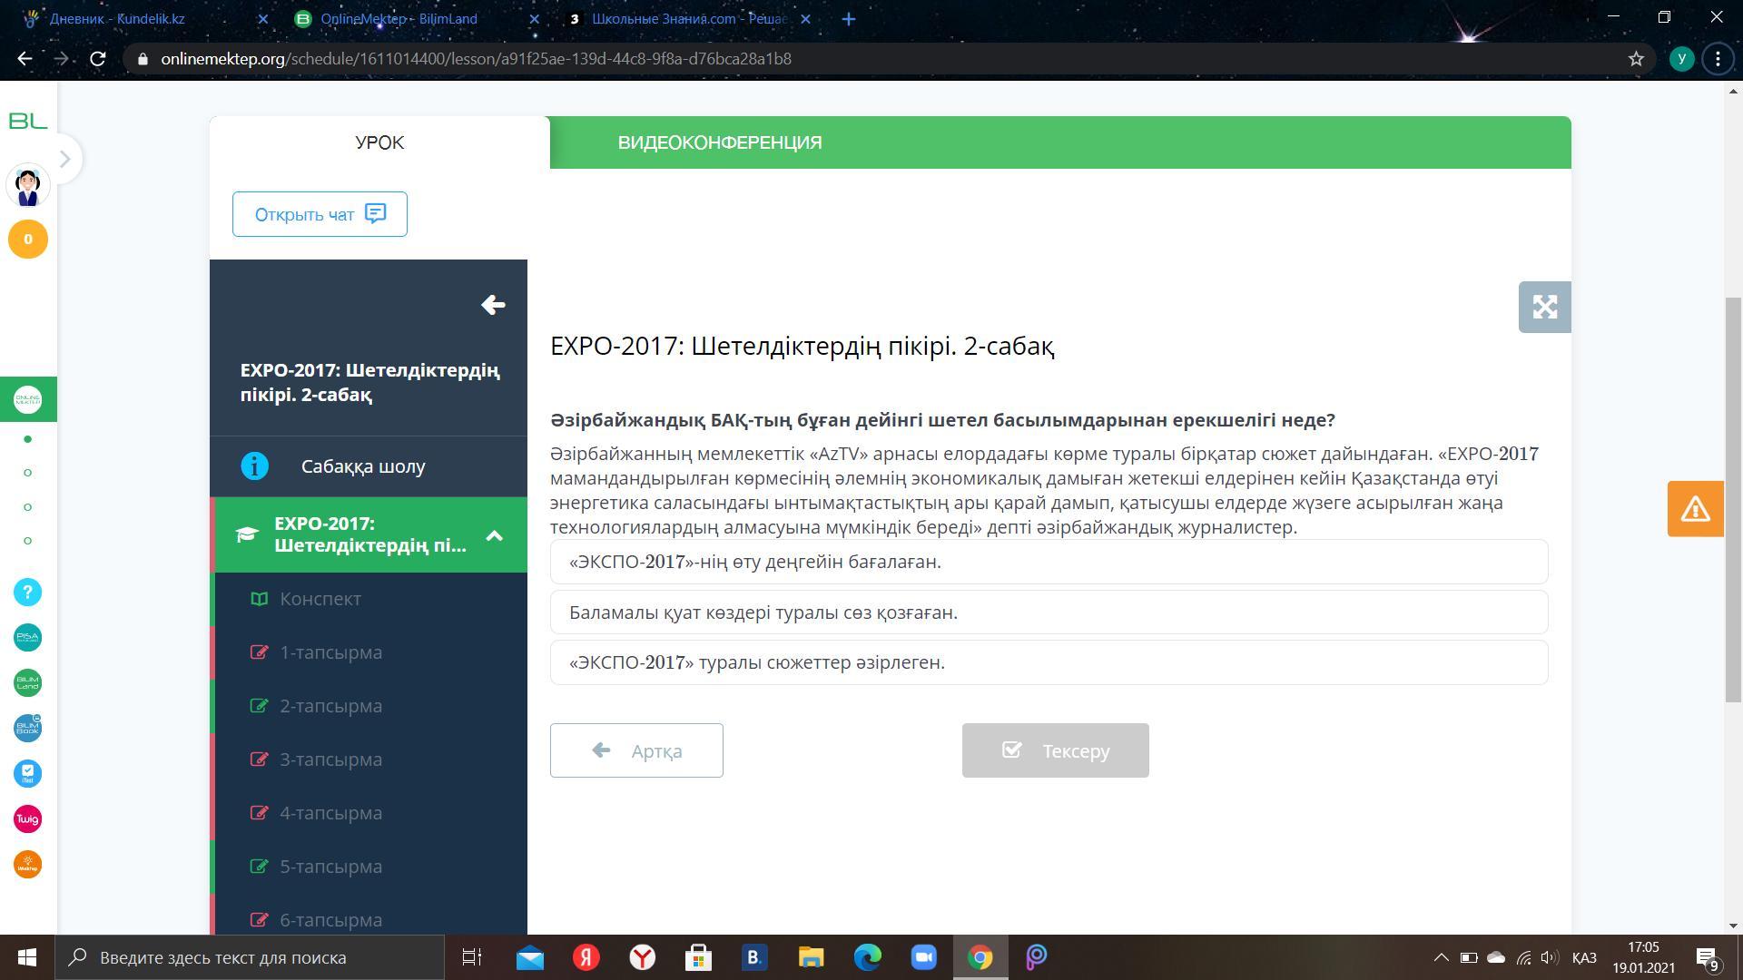Click the orange warning report icon
This screenshot has height=980, width=1743.
point(1695,509)
